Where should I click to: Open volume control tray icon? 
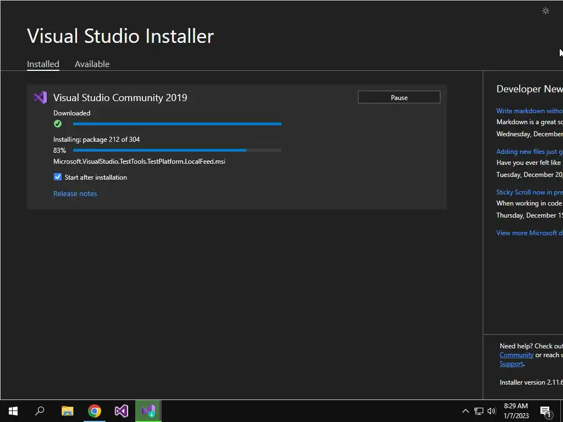pyautogui.click(x=492, y=411)
